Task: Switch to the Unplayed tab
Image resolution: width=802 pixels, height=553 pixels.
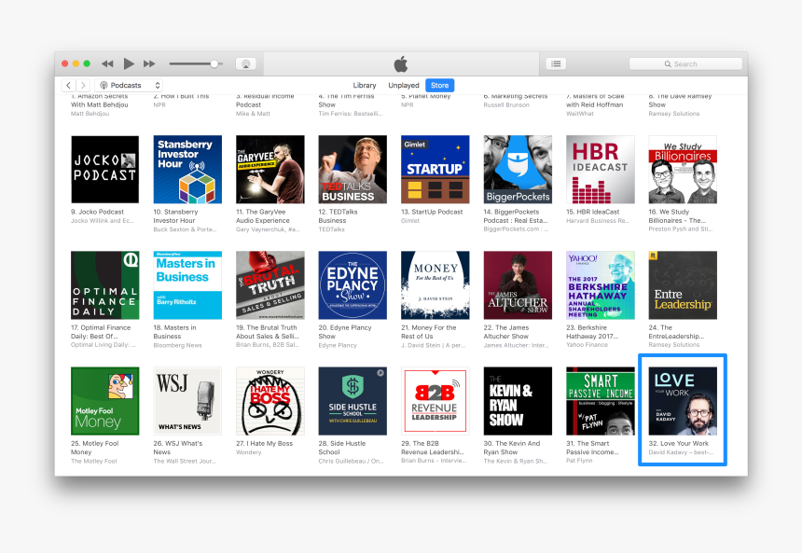Action: point(404,86)
